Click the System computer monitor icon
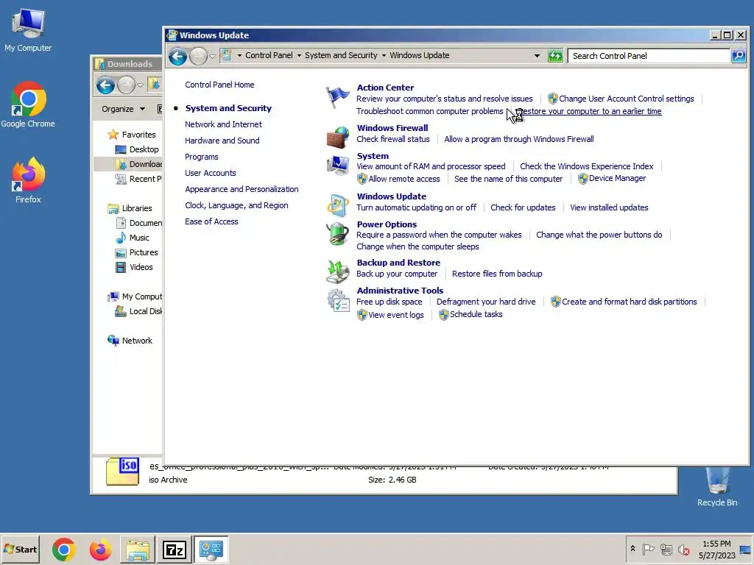This screenshot has width=754, height=565. point(337,166)
